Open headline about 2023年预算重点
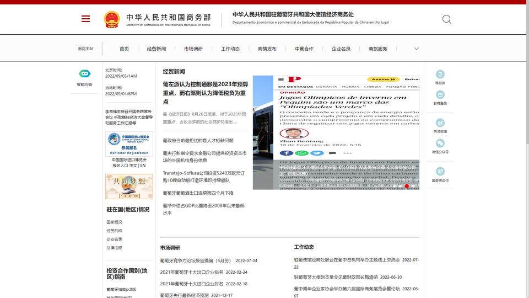This screenshot has height=298, width=529. pyautogui.click(x=206, y=93)
